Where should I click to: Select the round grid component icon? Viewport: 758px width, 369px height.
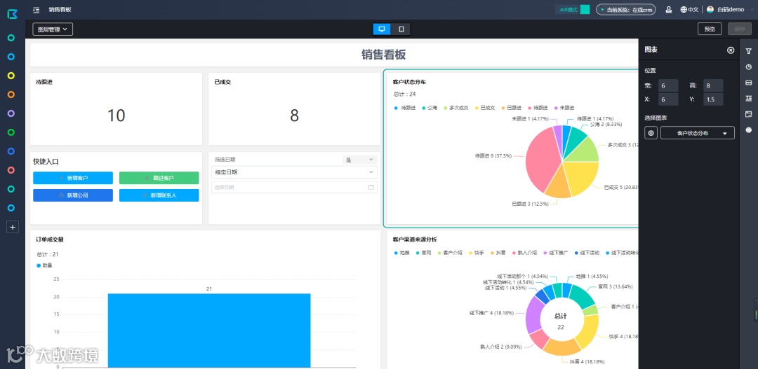pos(749,130)
